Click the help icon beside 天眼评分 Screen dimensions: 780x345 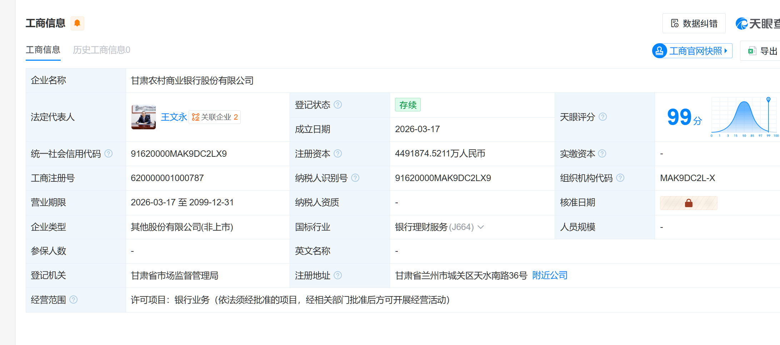pyautogui.click(x=603, y=117)
